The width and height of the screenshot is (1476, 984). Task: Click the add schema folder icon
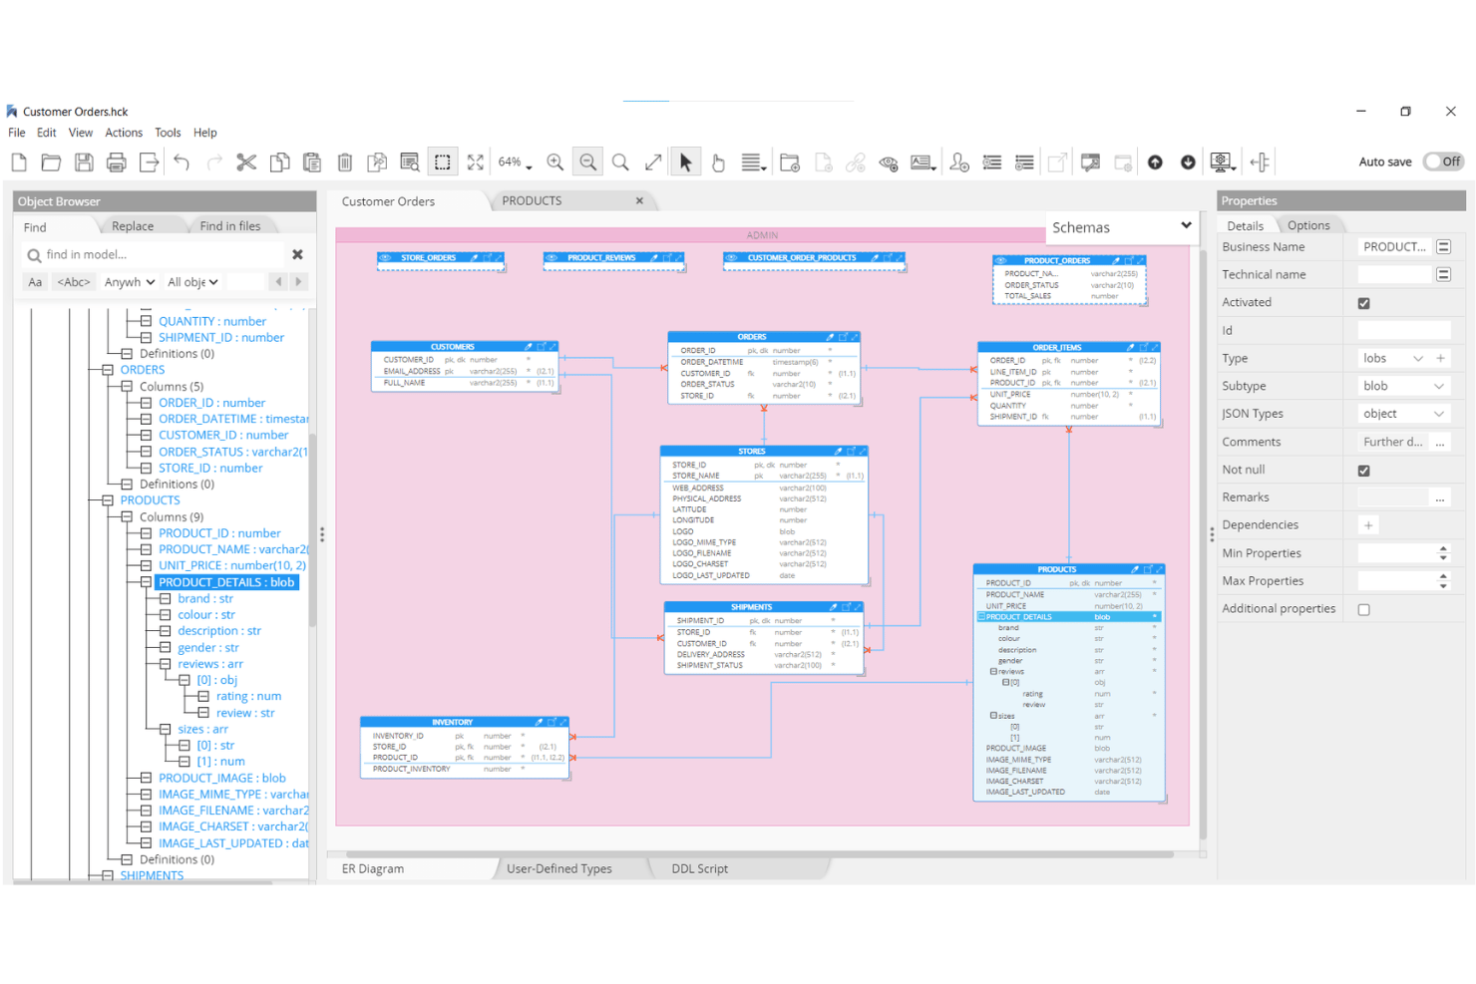coord(790,163)
